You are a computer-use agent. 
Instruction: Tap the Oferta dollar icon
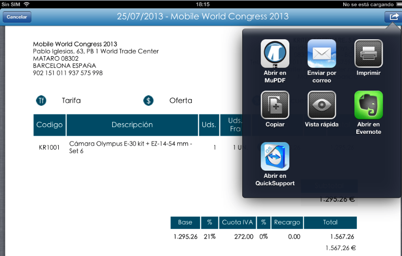click(x=148, y=100)
